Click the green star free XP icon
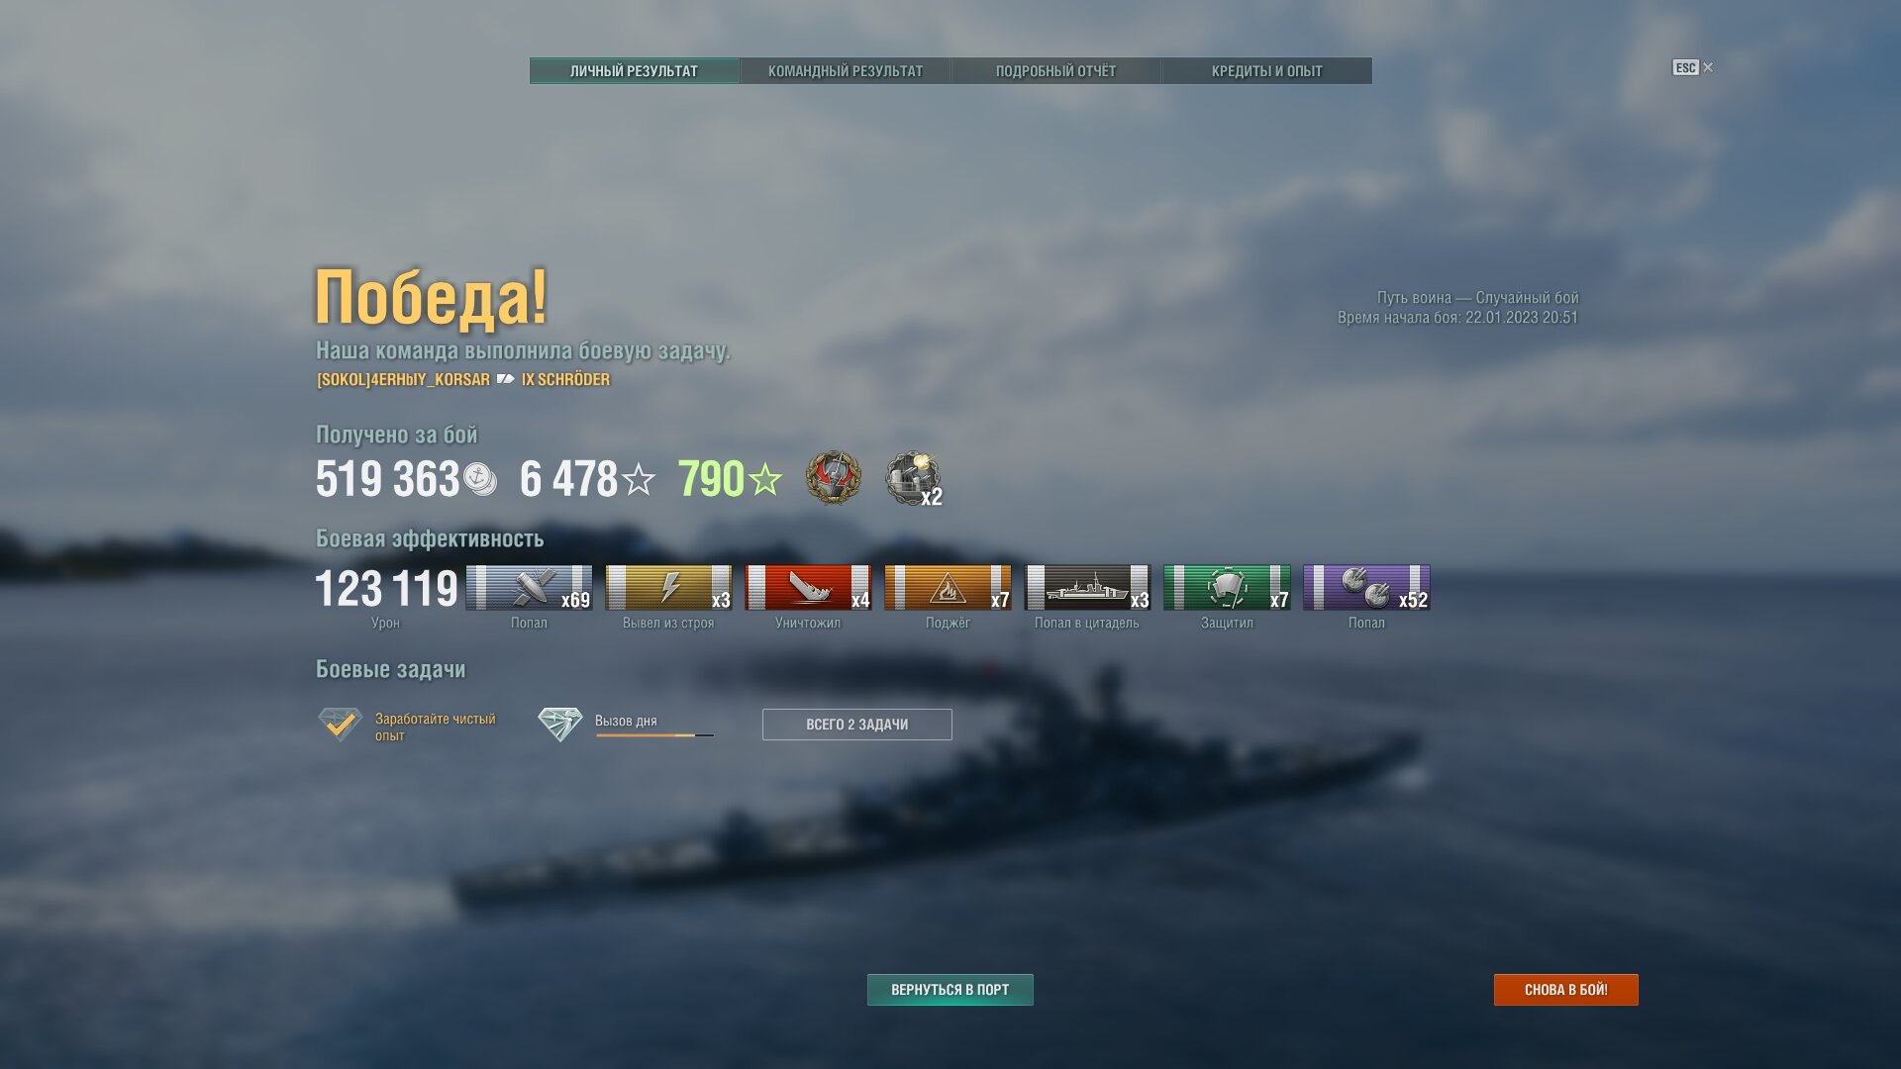The height and width of the screenshot is (1069, 1901). click(765, 480)
